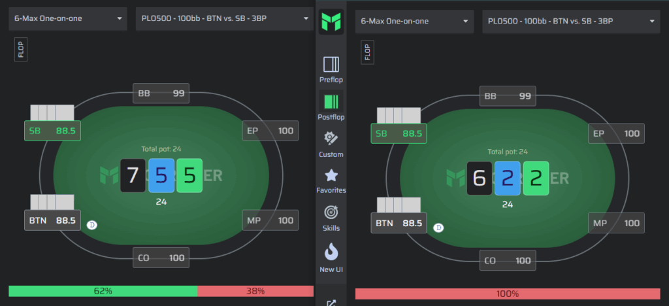Screen dimensions: 669x306
Task: Open the right 6-Max One-on-one dropdown
Action: 414,22
